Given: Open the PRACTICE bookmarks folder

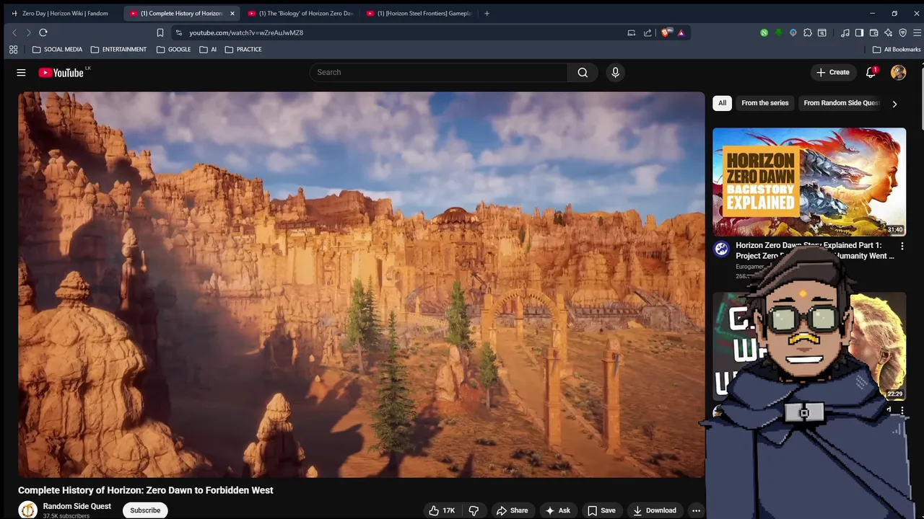Looking at the screenshot, I should [243, 50].
